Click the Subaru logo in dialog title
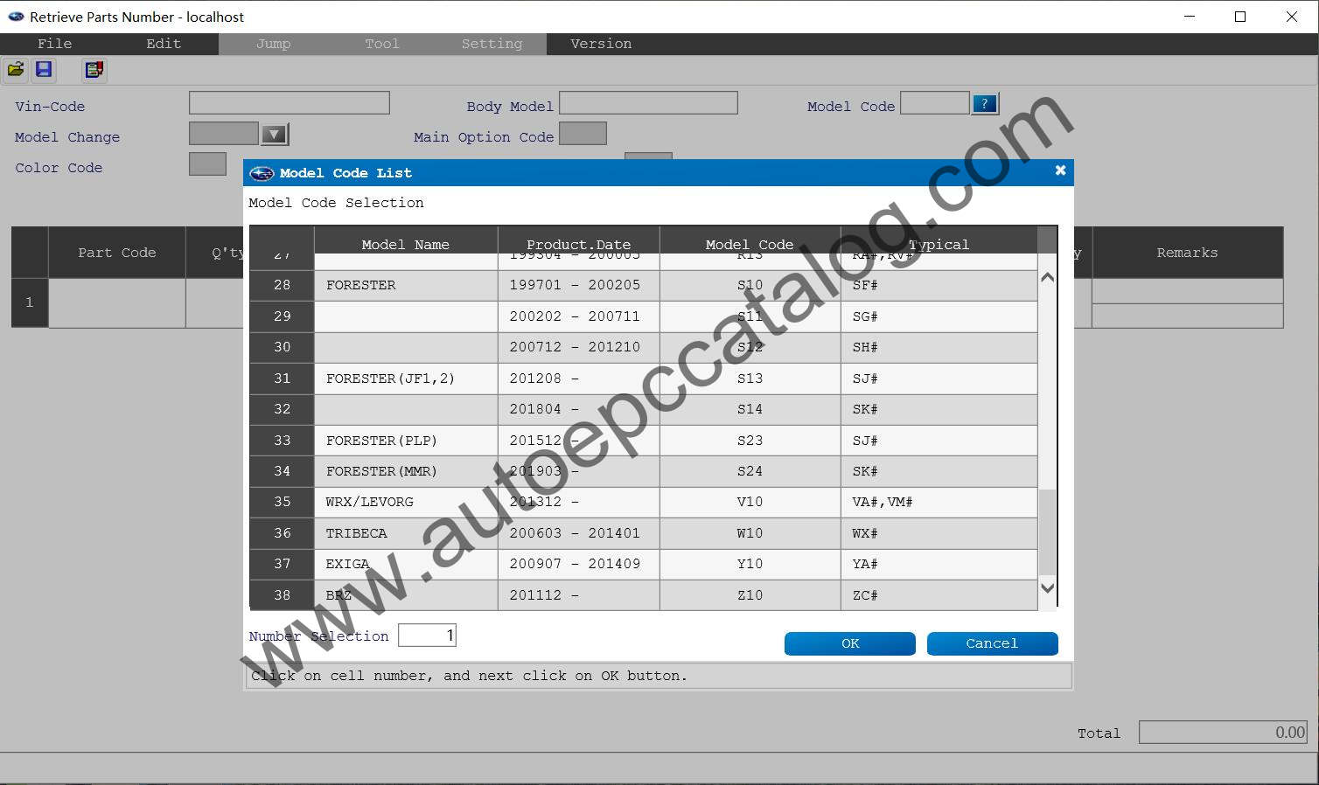1319x785 pixels. pos(262,173)
